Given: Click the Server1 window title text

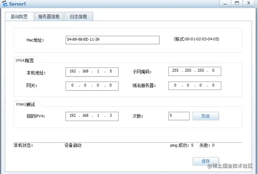Looking at the screenshot, I should [x=18, y=4].
